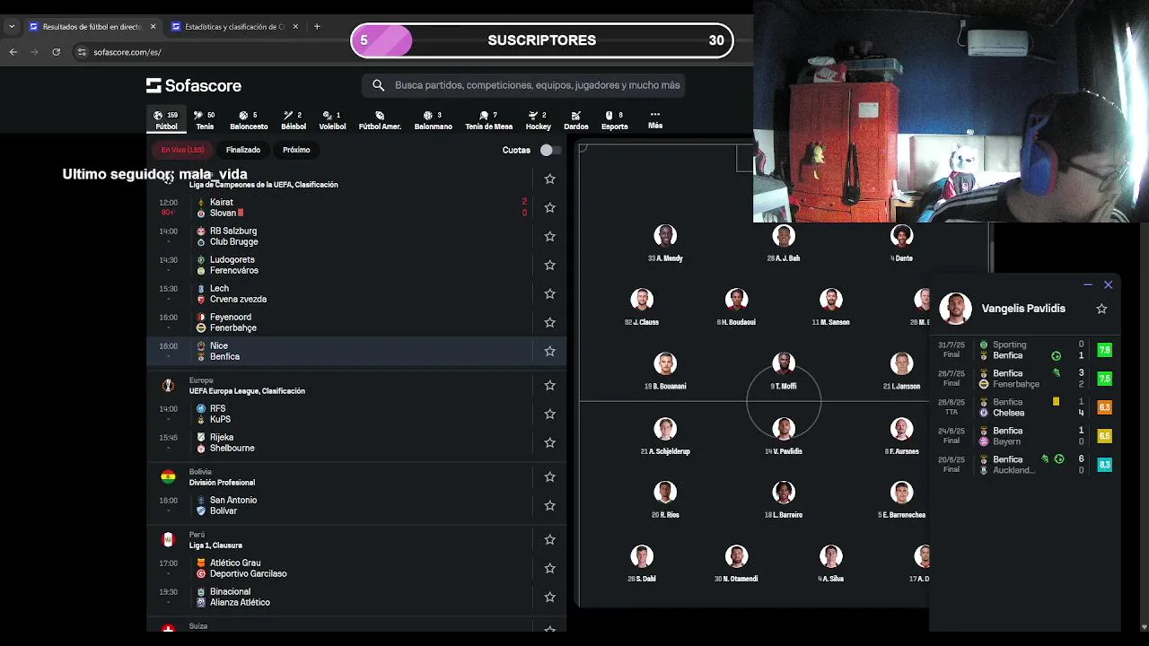Open the División Profesional league header
Viewport: 1149px width, 646px height.
click(x=222, y=483)
